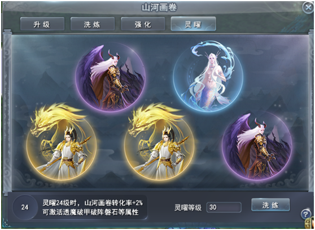Click the 灵曜24级 bonus description text

[x=93, y=207]
